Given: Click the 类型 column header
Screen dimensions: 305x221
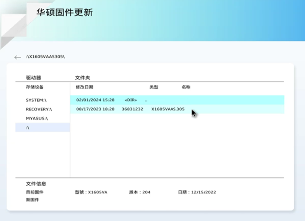Looking at the screenshot, I should (x=154, y=87).
